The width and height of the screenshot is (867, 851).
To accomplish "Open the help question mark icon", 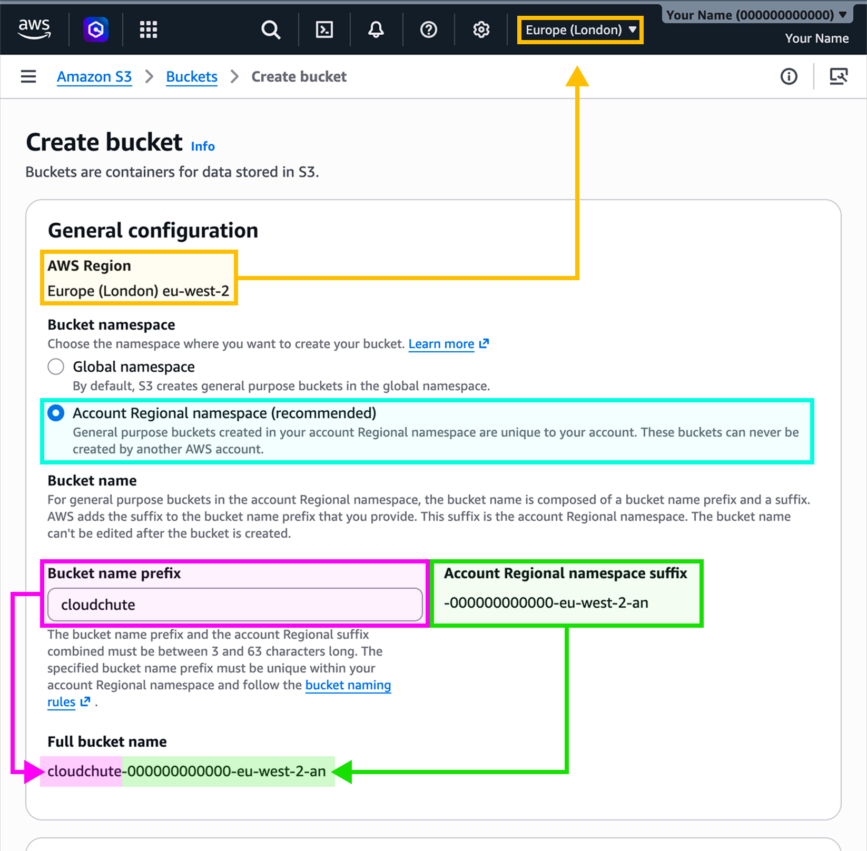I will click(x=429, y=29).
